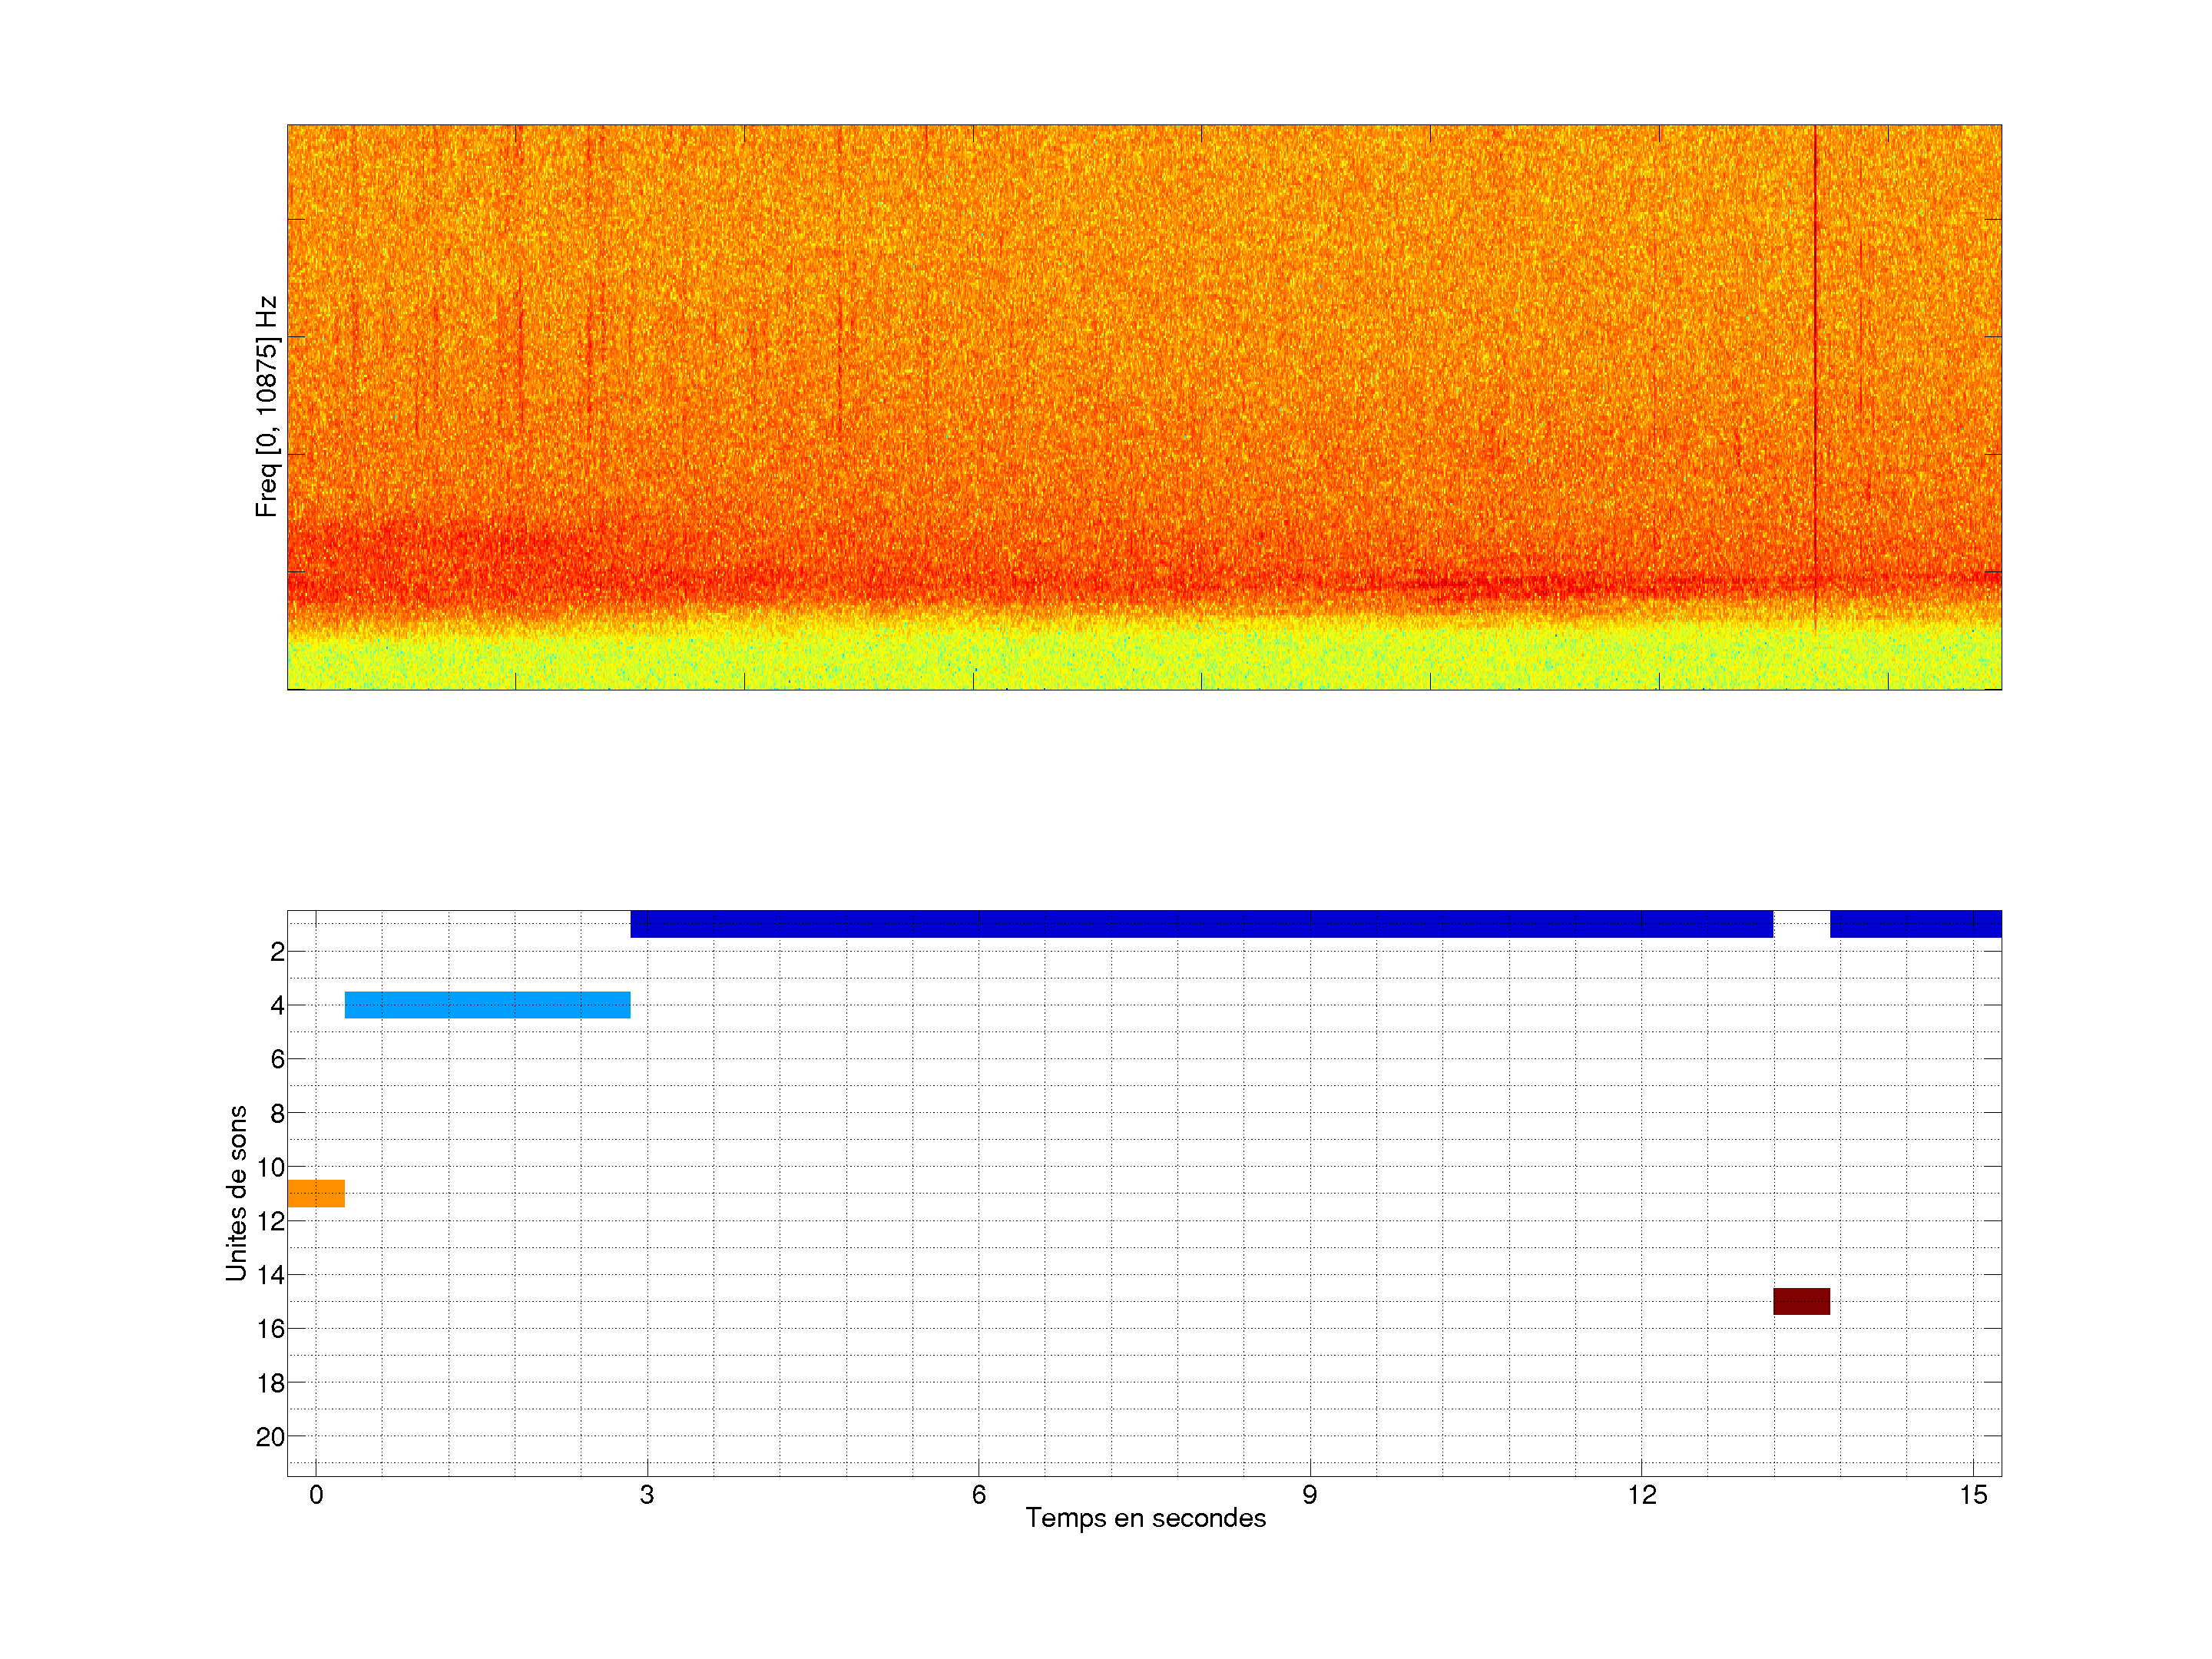Click the x-axis tick label 12
Screen dimensions: 2212x1659
click(x=1641, y=1495)
